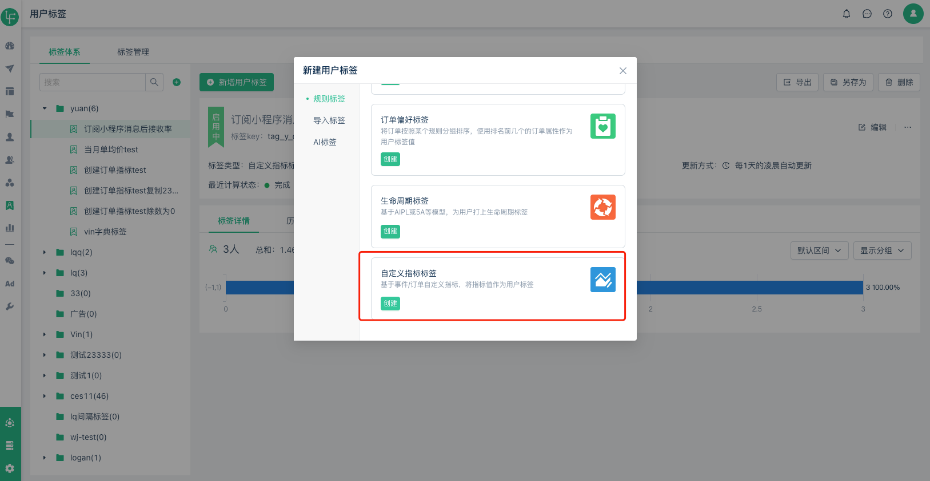930x481 pixels.
Task: Open the 默认区间 dropdown
Action: click(x=819, y=250)
